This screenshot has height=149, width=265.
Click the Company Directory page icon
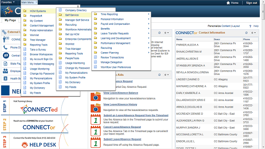pyautogui.click(x=60, y=10)
